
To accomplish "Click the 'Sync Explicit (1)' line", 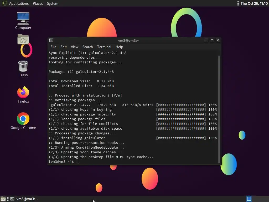I will click(x=87, y=53).
